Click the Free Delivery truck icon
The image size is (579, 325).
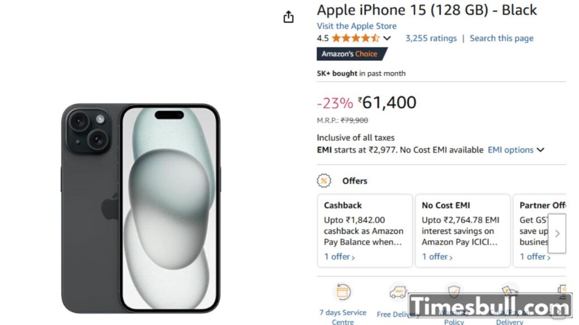tap(397, 292)
